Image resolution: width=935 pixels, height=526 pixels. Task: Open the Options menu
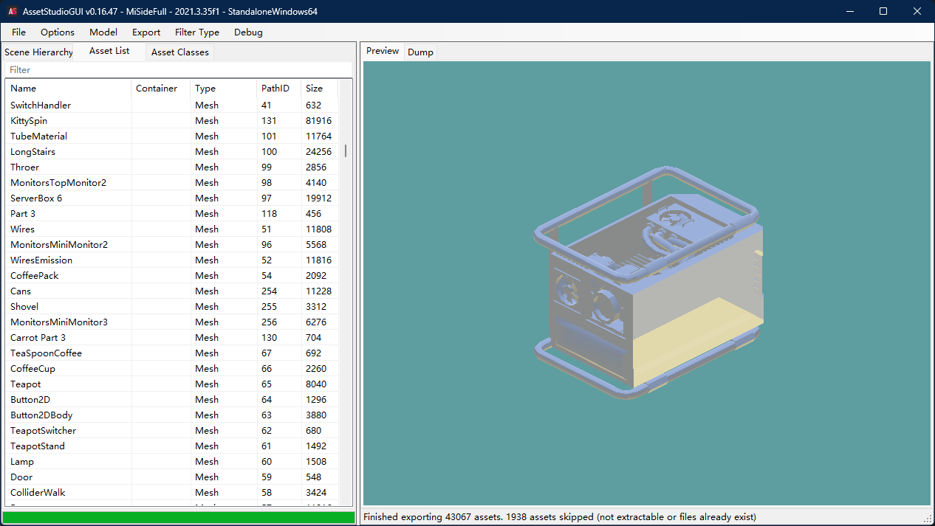pyautogui.click(x=57, y=32)
